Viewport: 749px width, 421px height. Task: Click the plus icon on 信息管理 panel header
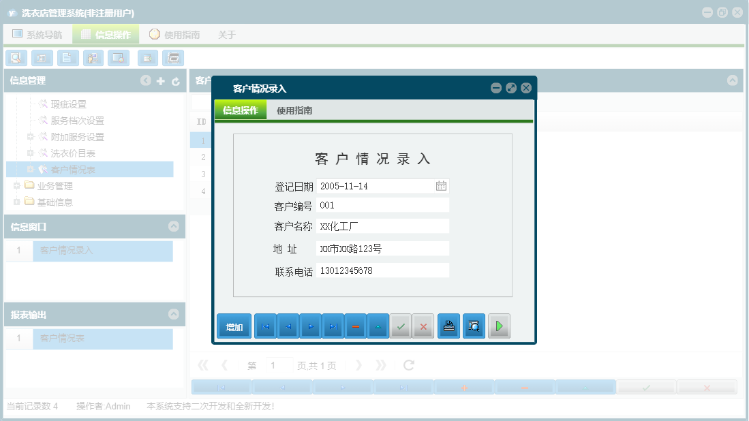[160, 80]
